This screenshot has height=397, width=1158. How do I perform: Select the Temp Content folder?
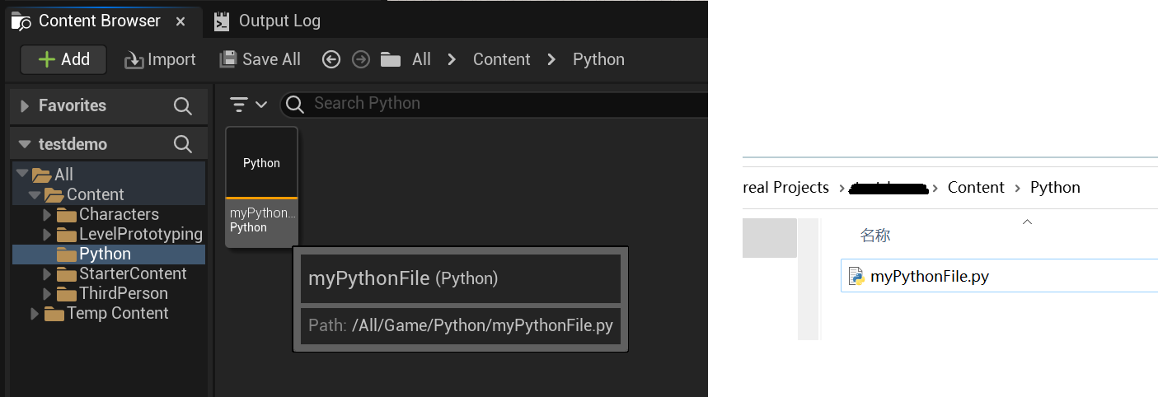[117, 313]
